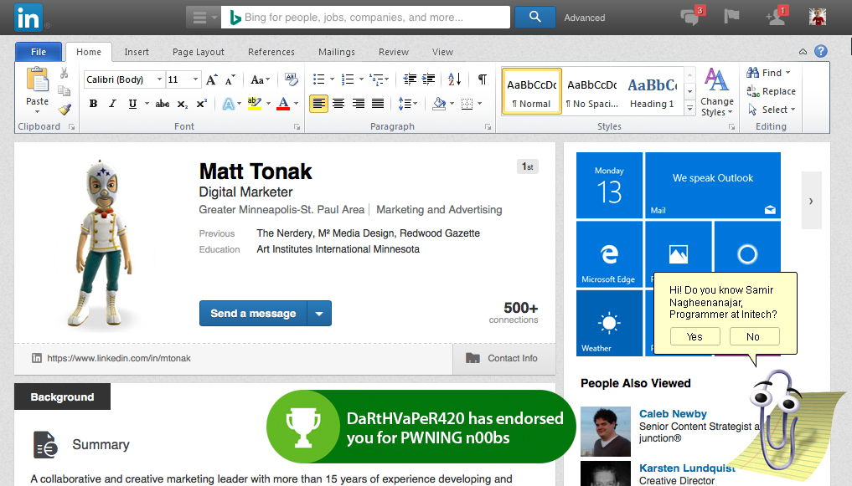Toggle Italic formatting
This screenshot has height=486, width=852.
pyautogui.click(x=112, y=104)
